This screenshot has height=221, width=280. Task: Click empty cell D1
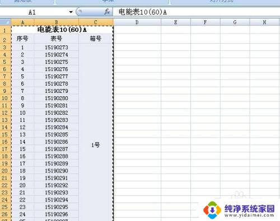tap(137, 30)
